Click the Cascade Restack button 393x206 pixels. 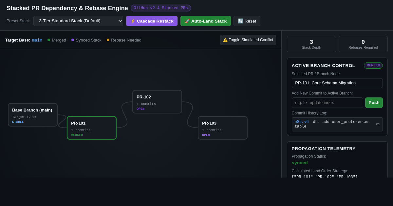pyautogui.click(x=152, y=21)
